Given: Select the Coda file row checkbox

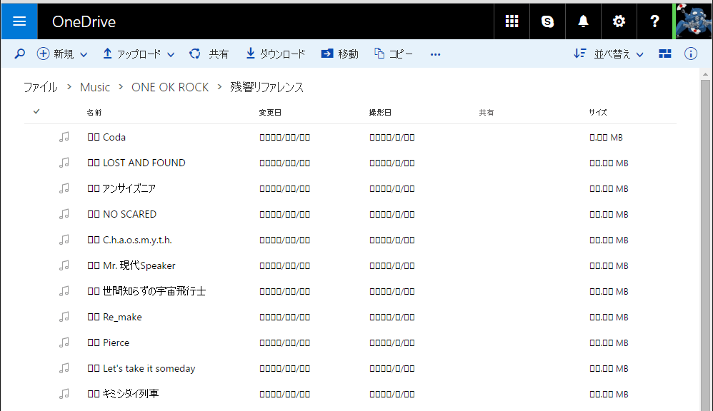Looking at the screenshot, I should click(35, 136).
